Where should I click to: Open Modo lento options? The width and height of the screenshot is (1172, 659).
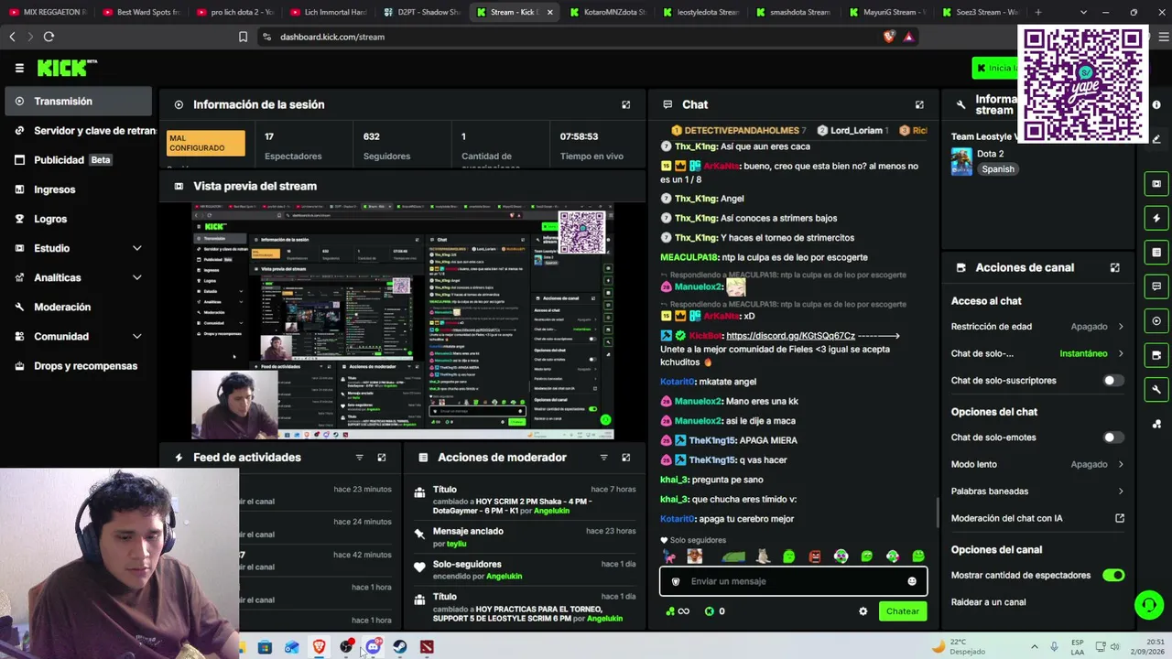(x=1037, y=464)
